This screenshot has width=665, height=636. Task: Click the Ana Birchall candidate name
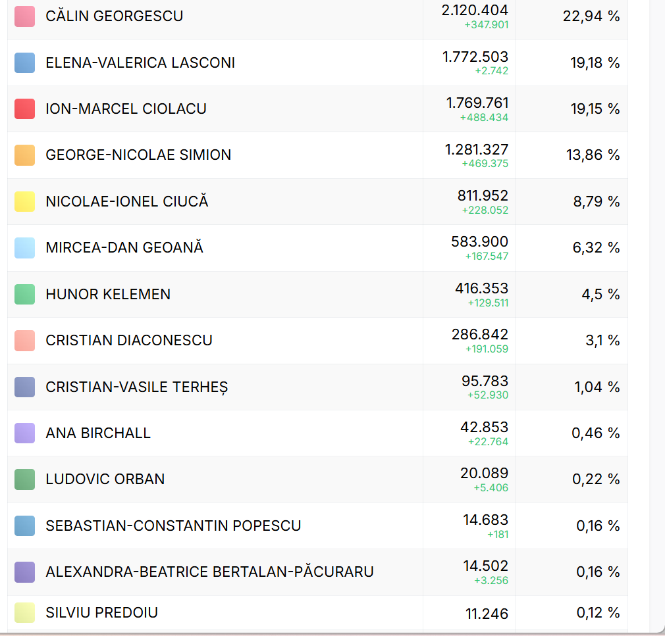98,433
